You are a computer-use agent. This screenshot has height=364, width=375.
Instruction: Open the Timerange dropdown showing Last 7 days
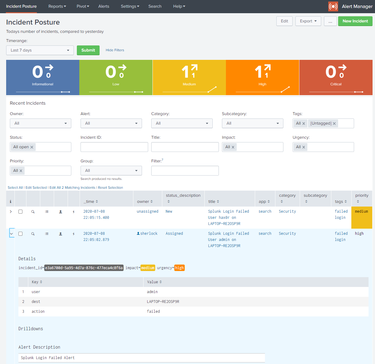pyautogui.click(x=40, y=50)
